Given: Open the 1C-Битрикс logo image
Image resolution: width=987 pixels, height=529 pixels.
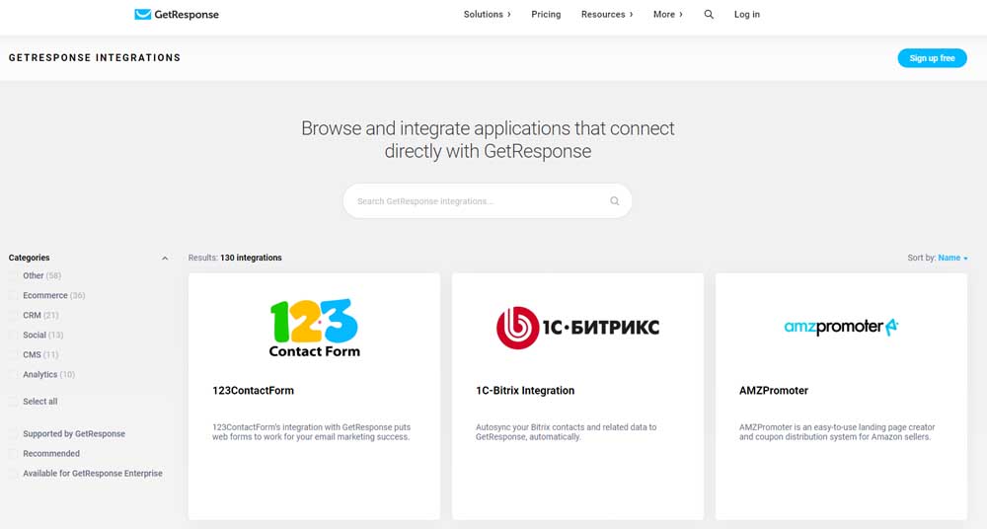Looking at the screenshot, I should tap(577, 328).
